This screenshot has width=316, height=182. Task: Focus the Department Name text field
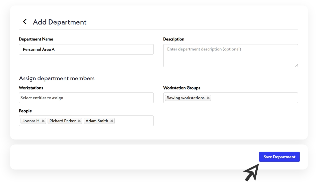coord(86,49)
